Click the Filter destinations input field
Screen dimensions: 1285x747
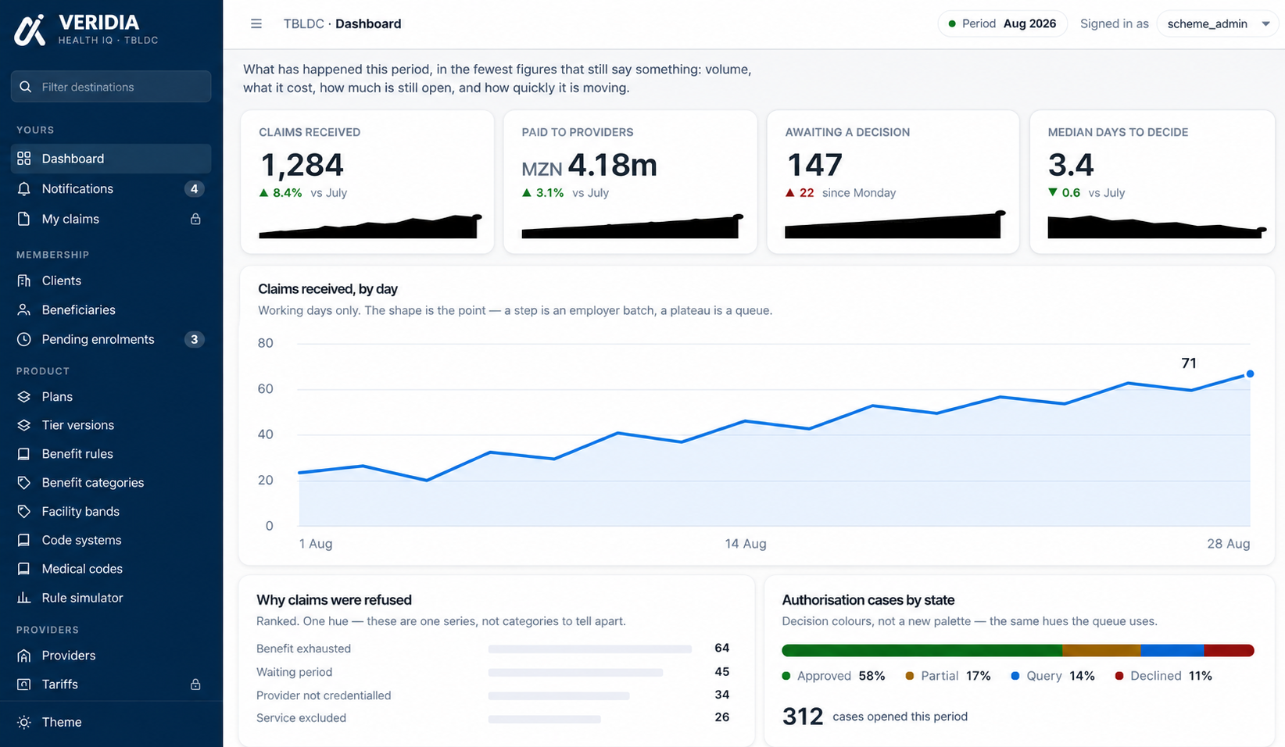tap(111, 87)
